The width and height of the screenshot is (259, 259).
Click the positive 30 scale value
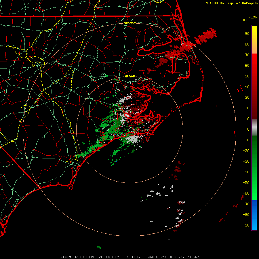(247, 98)
